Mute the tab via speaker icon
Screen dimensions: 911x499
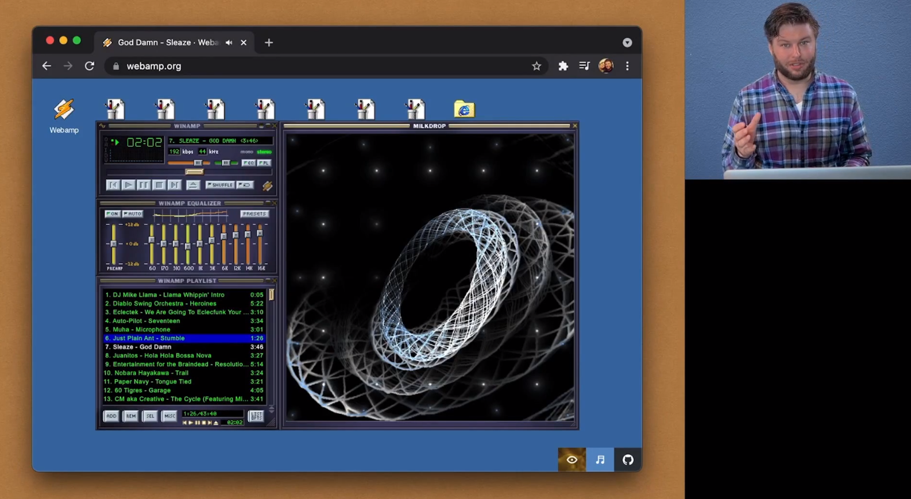pyautogui.click(x=229, y=42)
